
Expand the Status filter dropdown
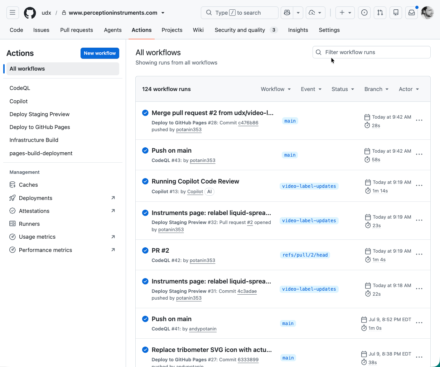343,89
